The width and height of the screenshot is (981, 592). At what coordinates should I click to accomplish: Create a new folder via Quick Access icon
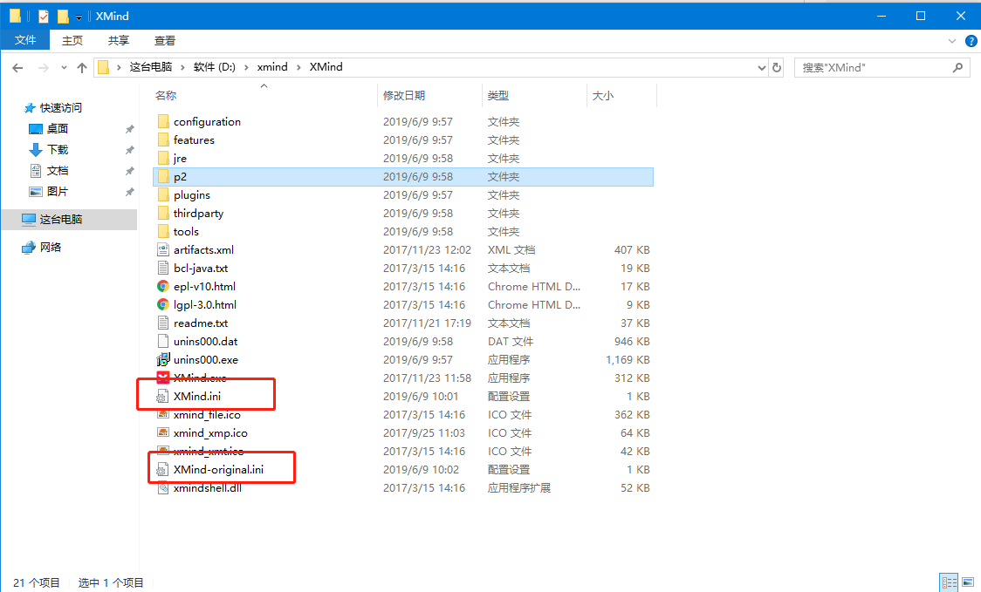pos(62,15)
